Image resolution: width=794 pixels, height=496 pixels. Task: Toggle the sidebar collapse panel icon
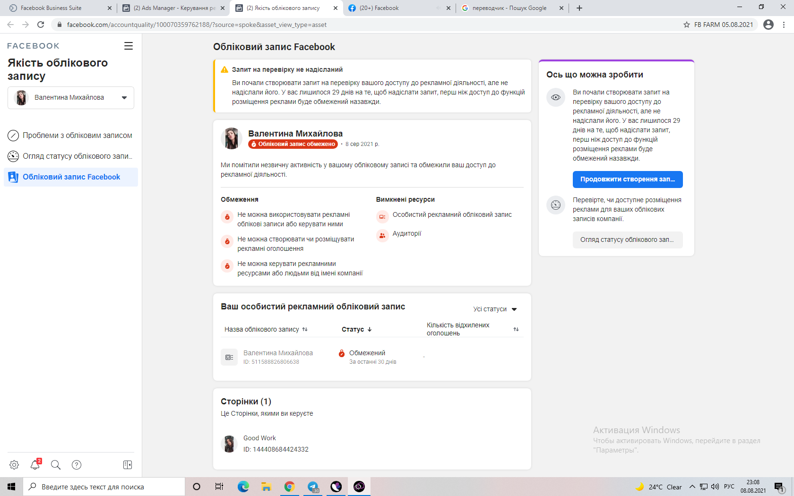point(128,465)
